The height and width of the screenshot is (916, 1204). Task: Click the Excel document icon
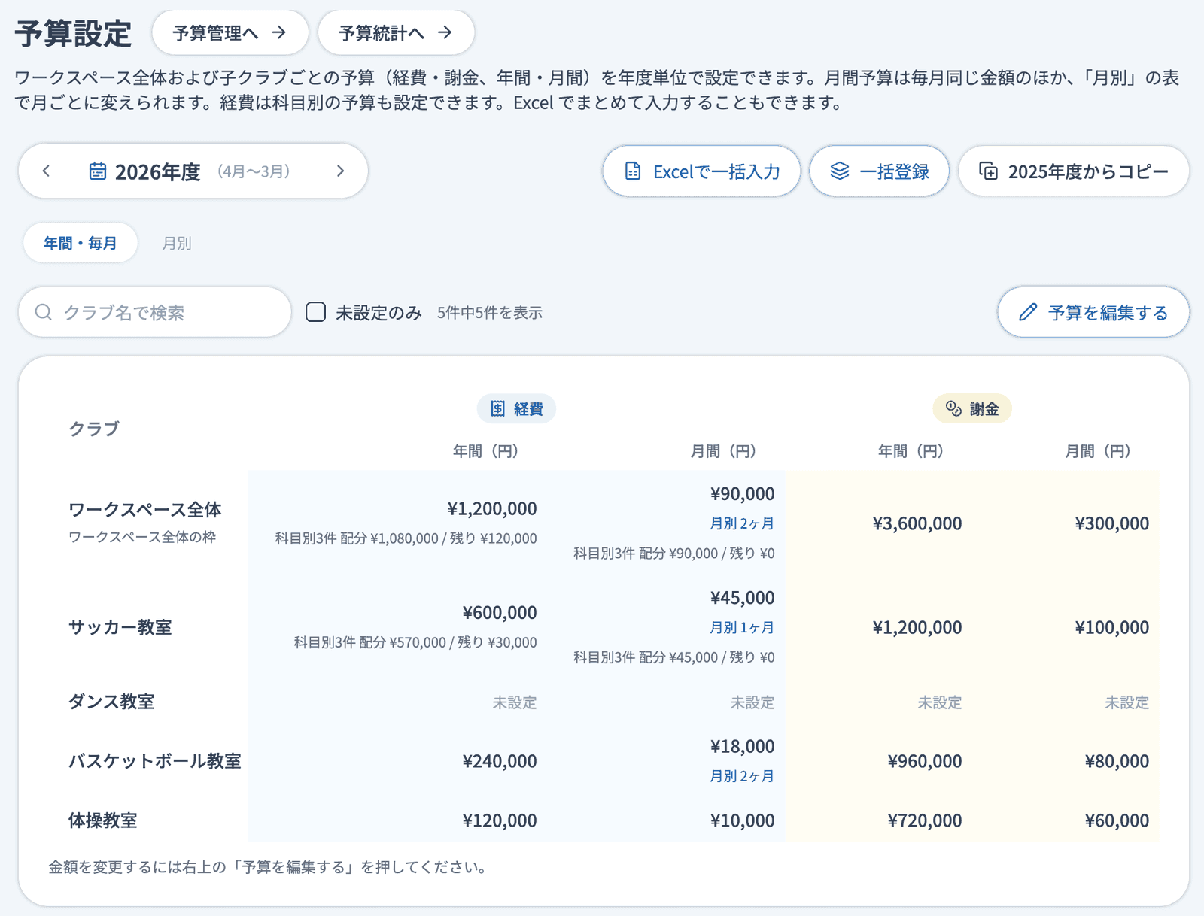pyautogui.click(x=633, y=171)
